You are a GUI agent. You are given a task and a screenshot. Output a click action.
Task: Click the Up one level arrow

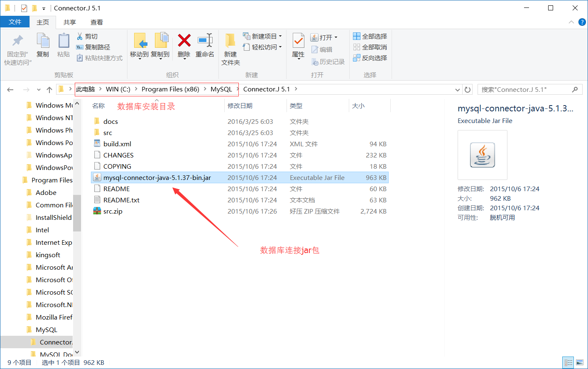(49, 89)
